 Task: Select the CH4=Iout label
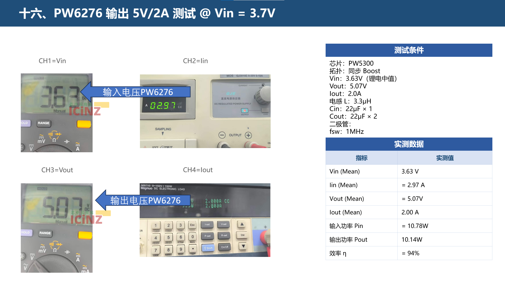pos(198,170)
